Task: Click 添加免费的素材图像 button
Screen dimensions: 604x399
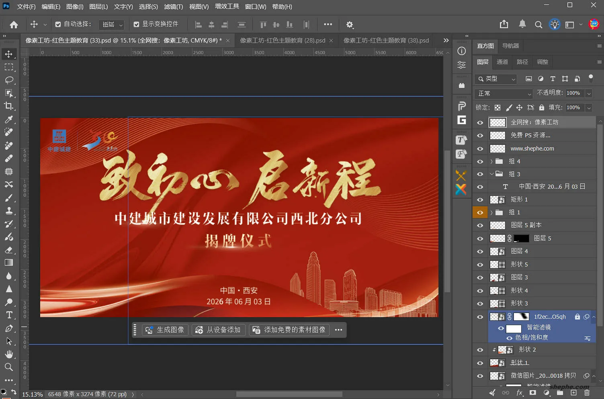Action: [289, 330]
